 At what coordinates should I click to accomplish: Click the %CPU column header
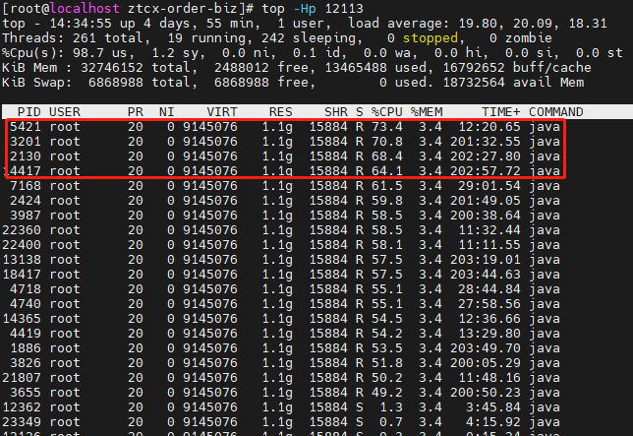386,112
